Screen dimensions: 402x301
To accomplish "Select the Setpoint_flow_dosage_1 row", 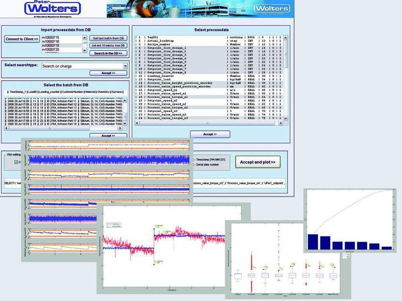I will [209, 48].
